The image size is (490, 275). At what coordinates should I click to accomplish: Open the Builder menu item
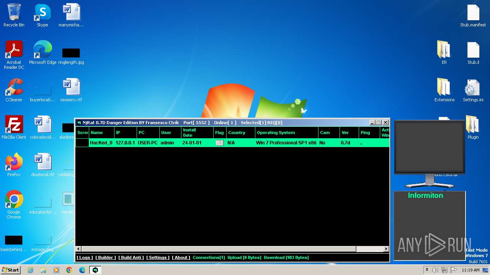[105, 257]
